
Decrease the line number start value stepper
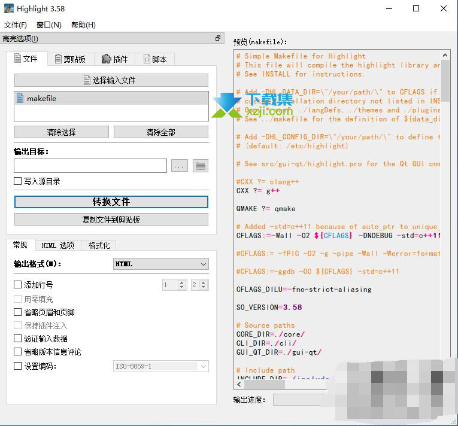[x=182, y=287]
